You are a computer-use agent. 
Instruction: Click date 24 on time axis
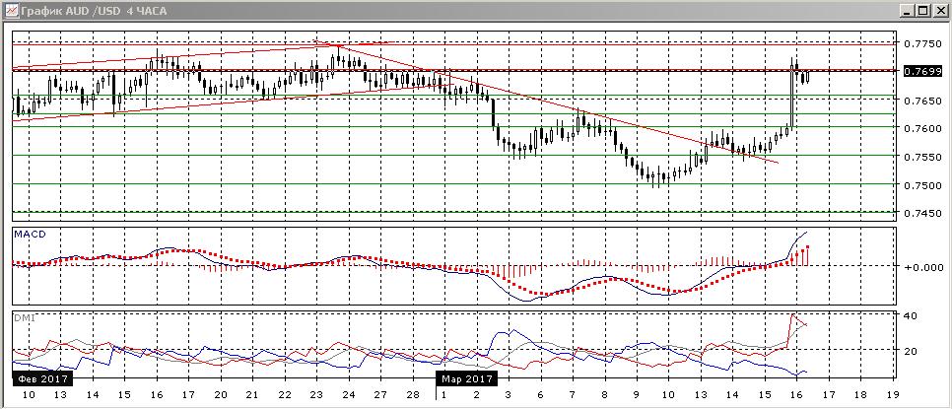(x=349, y=394)
